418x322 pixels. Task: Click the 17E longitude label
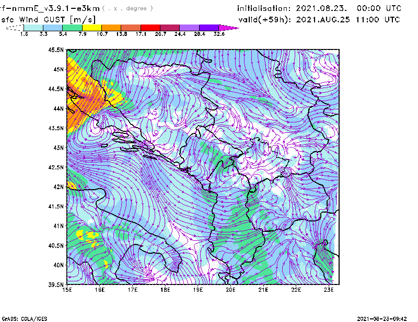coord(133,290)
